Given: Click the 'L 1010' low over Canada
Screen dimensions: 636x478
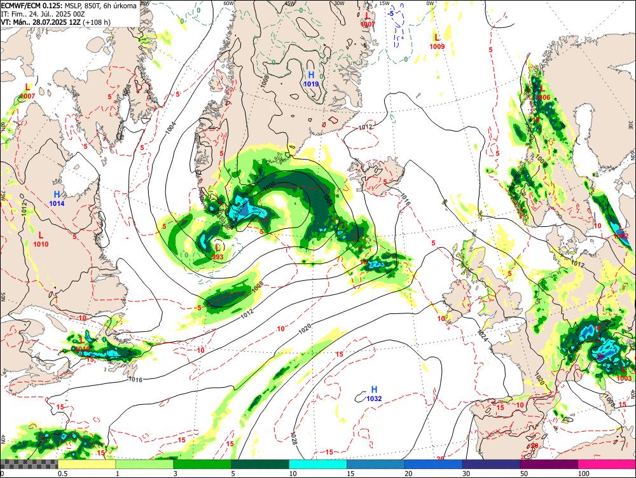Looking at the screenshot, I should pyautogui.click(x=41, y=239).
